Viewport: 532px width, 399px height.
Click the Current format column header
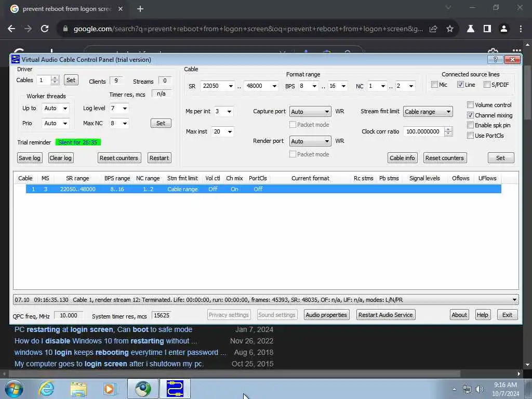tap(310, 178)
